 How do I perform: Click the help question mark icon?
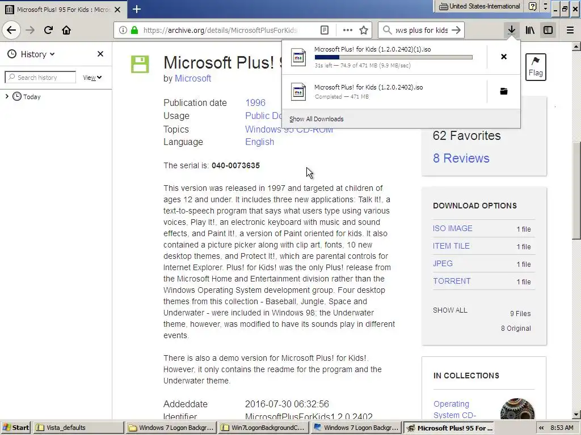(x=532, y=6)
